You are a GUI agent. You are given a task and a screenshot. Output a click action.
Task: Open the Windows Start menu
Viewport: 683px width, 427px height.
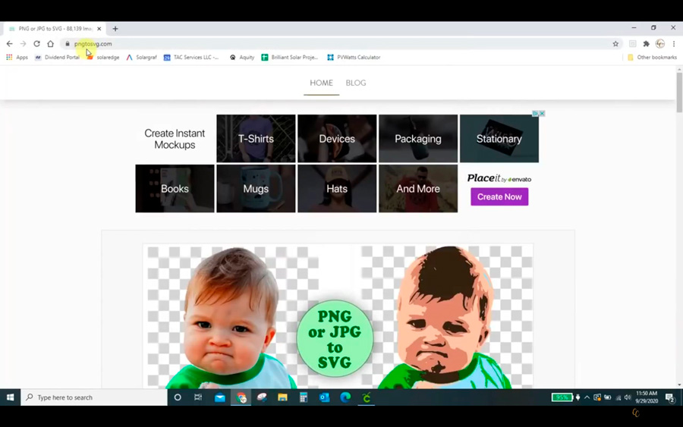coord(10,397)
